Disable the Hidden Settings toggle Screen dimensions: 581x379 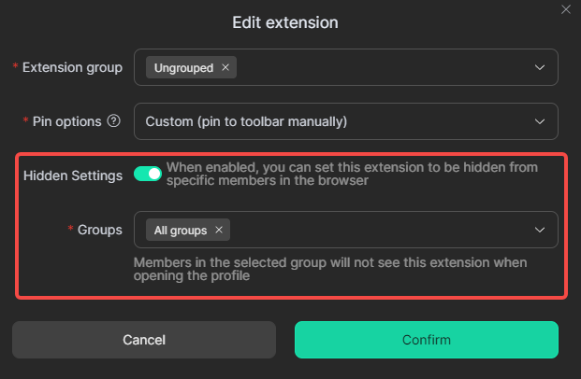click(x=148, y=174)
